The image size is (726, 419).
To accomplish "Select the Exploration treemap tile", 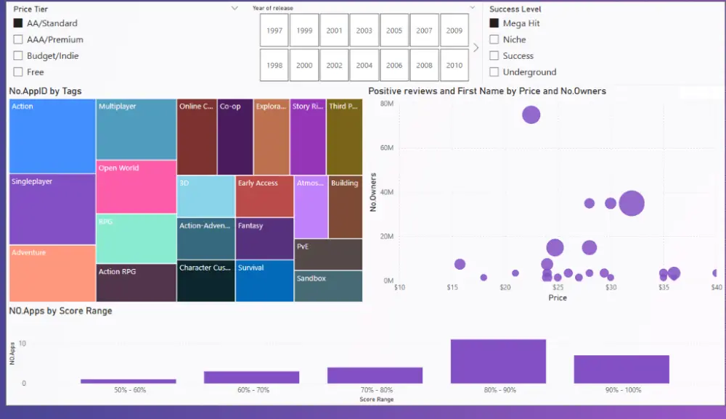I will 272,137.
